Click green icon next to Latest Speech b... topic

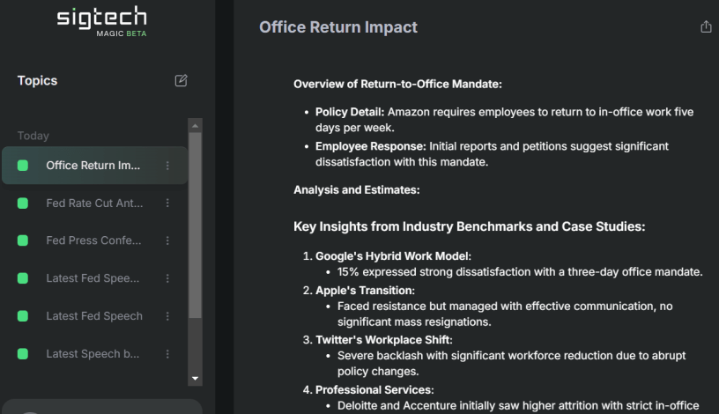pos(23,354)
